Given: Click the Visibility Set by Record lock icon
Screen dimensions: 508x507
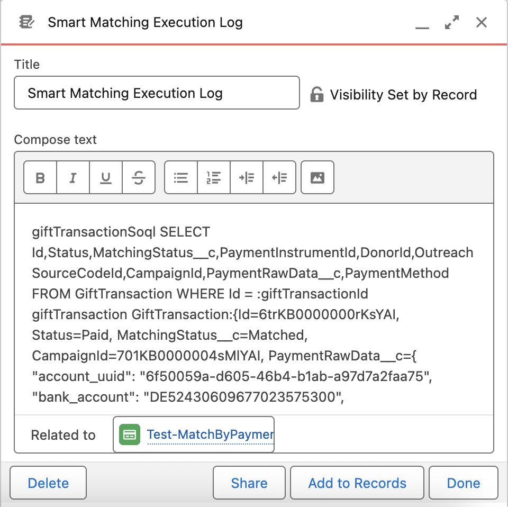Looking at the screenshot, I should point(316,95).
